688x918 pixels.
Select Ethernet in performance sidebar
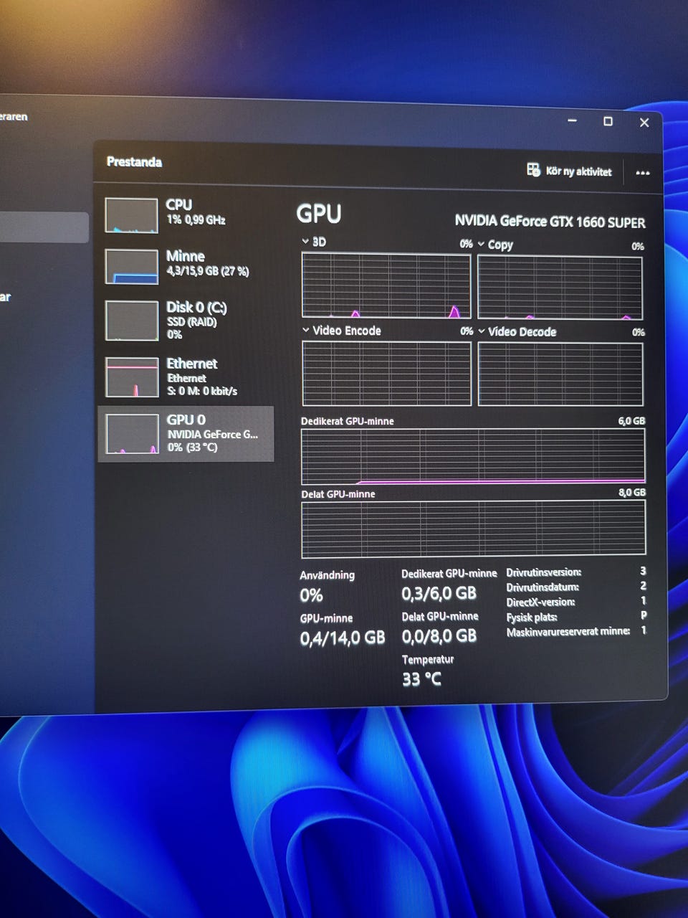click(185, 377)
